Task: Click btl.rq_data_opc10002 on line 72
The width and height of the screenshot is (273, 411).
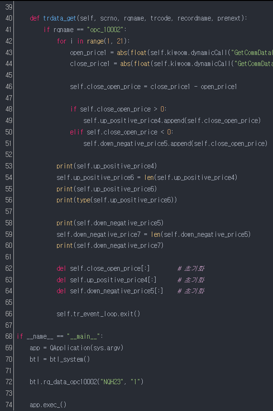Action: point(63,382)
